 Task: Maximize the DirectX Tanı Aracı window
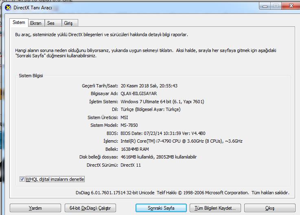(276, 6)
